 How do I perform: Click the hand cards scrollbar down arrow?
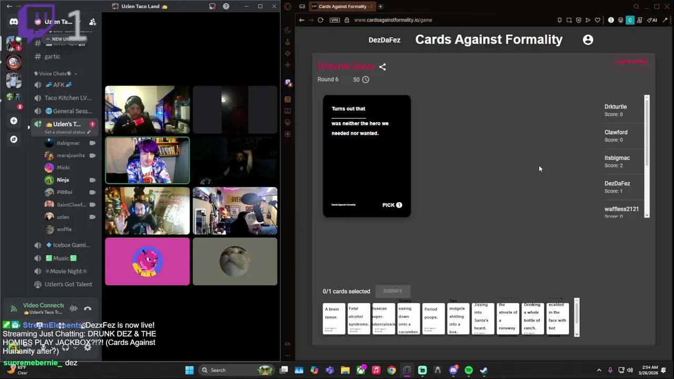coord(577,334)
